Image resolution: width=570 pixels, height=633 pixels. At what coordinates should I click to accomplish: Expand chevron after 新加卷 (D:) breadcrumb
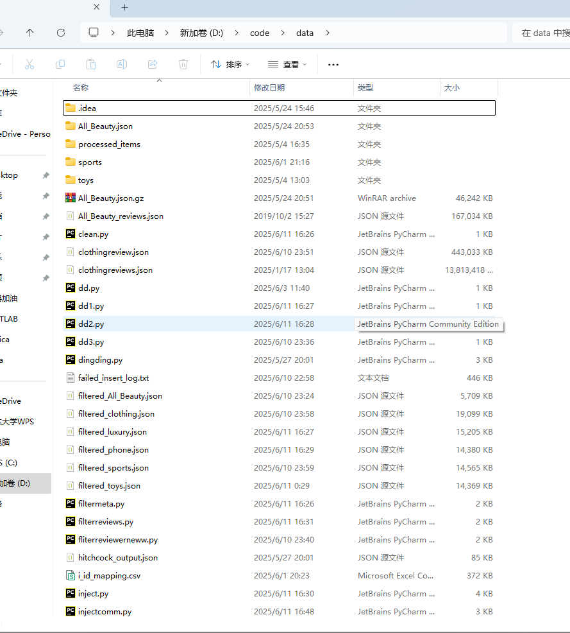click(x=236, y=33)
